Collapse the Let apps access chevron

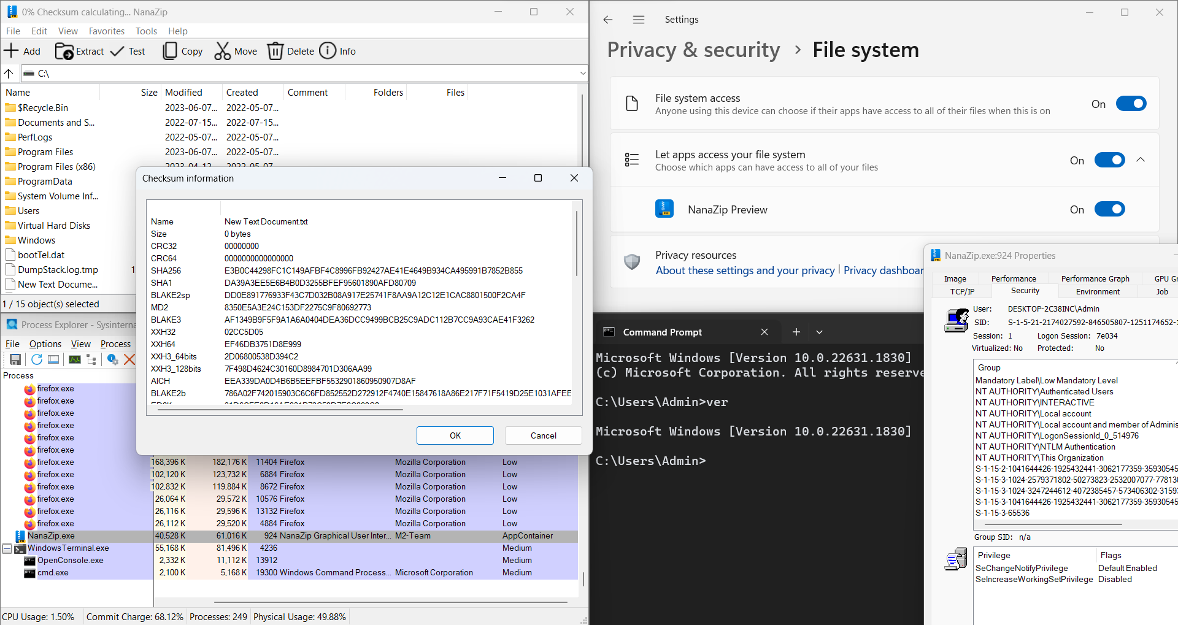[1141, 159]
